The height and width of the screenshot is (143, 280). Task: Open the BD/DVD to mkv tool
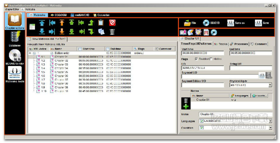pyautogui.click(x=15, y=57)
